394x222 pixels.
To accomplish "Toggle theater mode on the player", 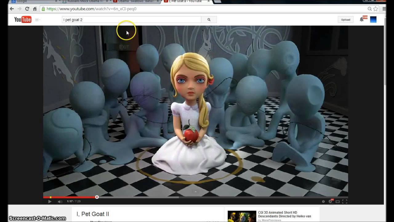I will click(x=338, y=202).
